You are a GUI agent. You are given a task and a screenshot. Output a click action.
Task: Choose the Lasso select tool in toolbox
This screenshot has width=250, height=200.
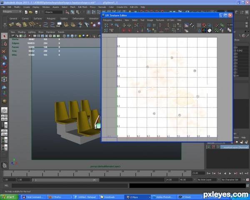(x=4, y=43)
